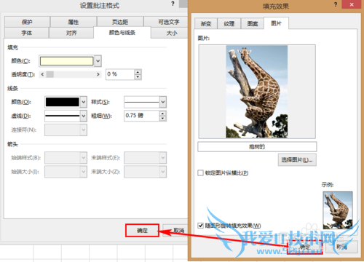This screenshot has width=364, height=262.
Task: Open the 页边距 tab
Action: pyautogui.click(x=120, y=22)
